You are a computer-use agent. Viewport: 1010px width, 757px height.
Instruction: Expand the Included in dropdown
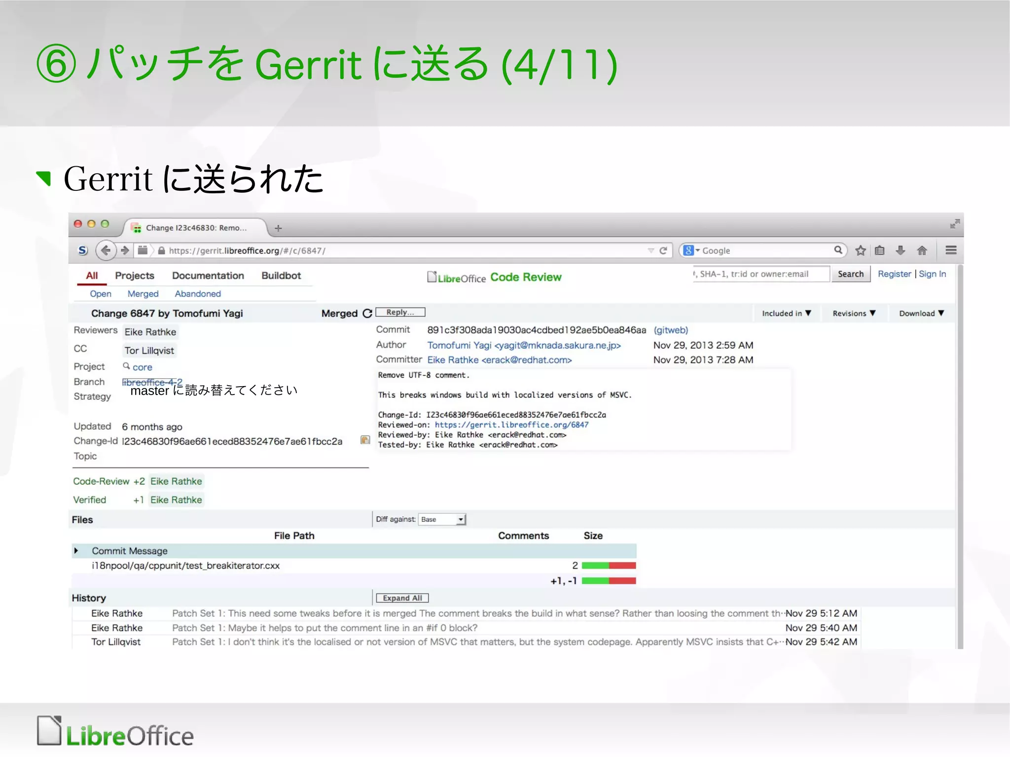pyautogui.click(x=786, y=313)
